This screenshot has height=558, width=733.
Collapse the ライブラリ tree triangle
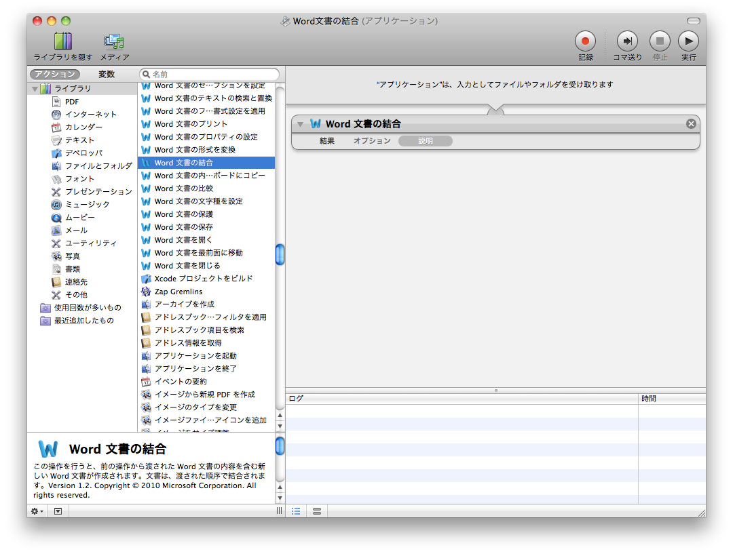point(35,89)
